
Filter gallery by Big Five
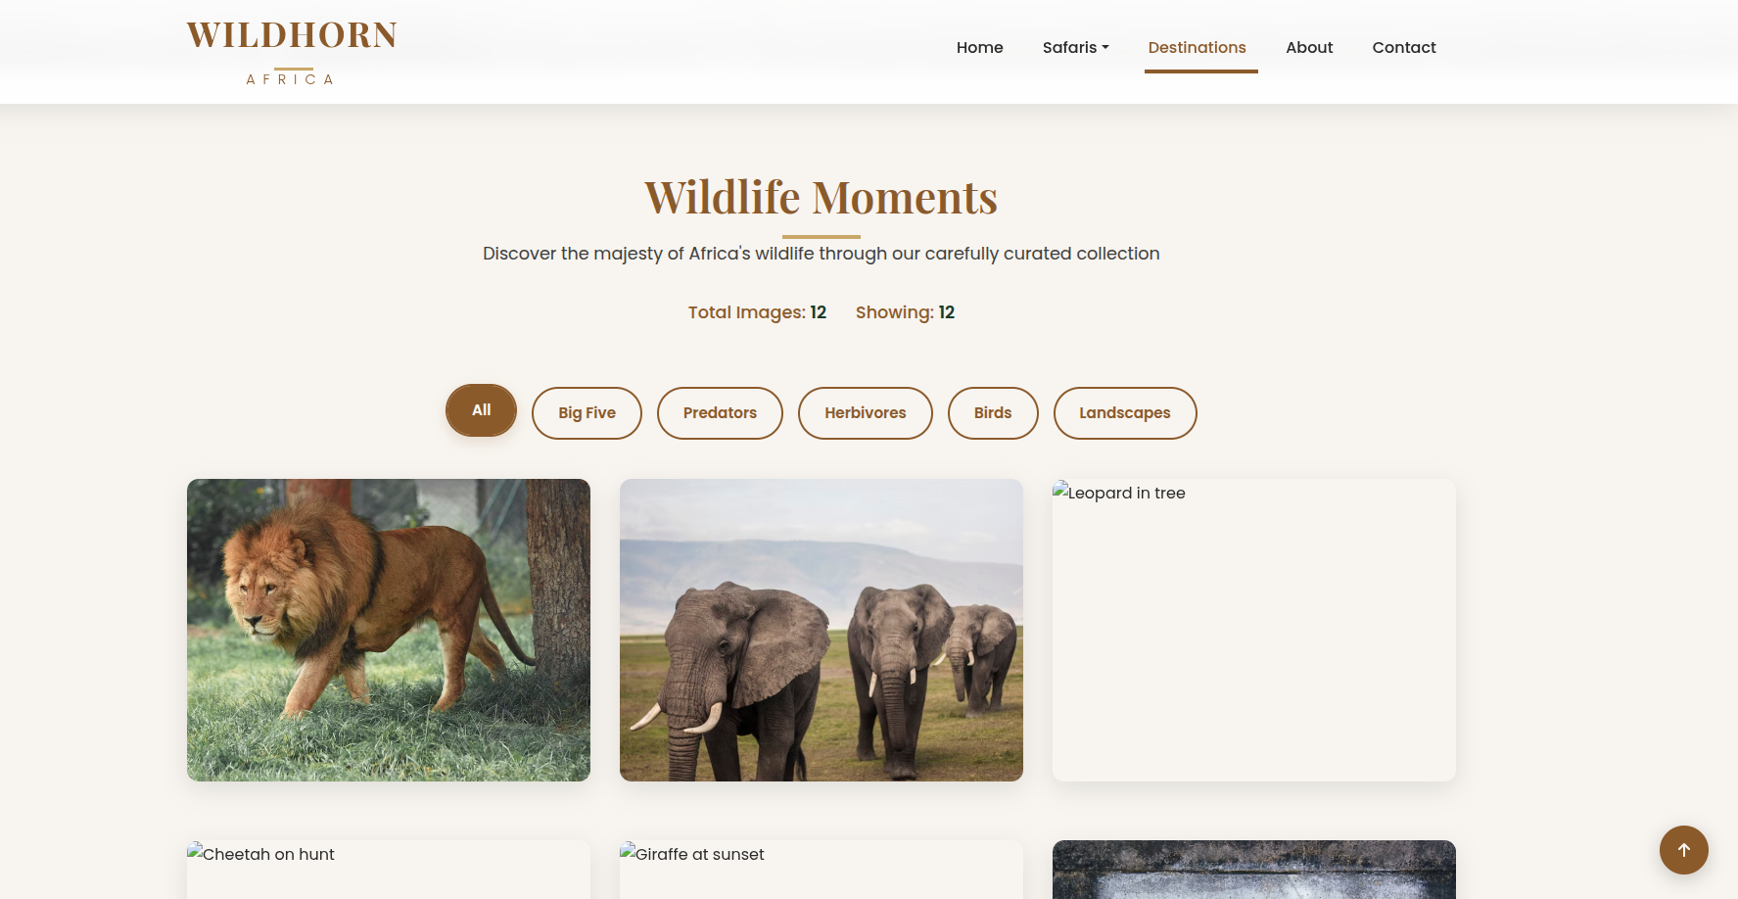pos(587,413)
